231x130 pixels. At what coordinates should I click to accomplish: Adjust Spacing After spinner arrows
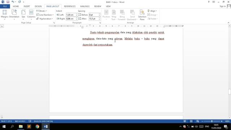tap(100, 19)
